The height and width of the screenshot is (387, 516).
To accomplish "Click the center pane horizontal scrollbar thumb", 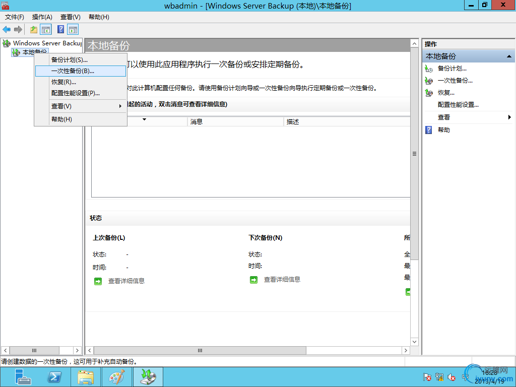I will (x=200, y=351).
